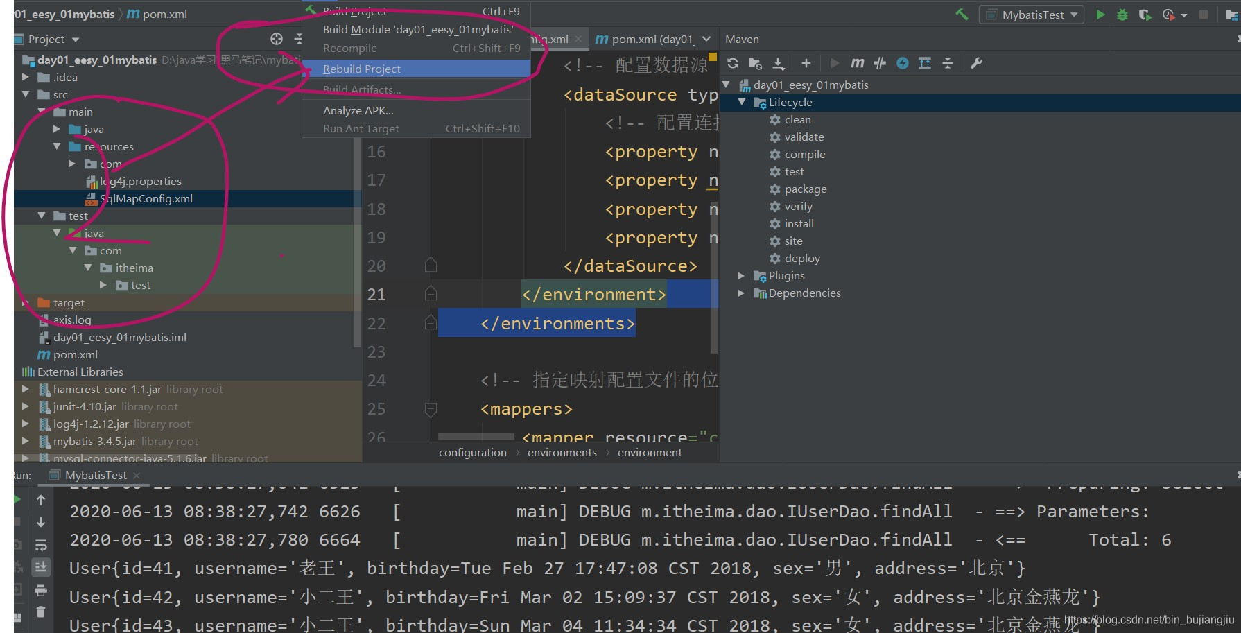Run MybatisTest with the green play button
This screenshot has width=1241, height=633.
(1100, 14)
